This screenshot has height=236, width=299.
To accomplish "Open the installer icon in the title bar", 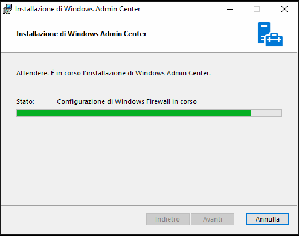I will (7, 9).
